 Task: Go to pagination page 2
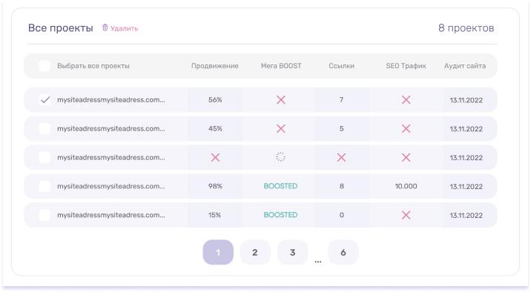[x=255, y=253]
